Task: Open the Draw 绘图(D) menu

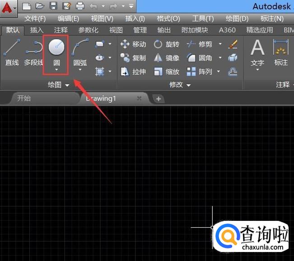Action: coord(237,19)
